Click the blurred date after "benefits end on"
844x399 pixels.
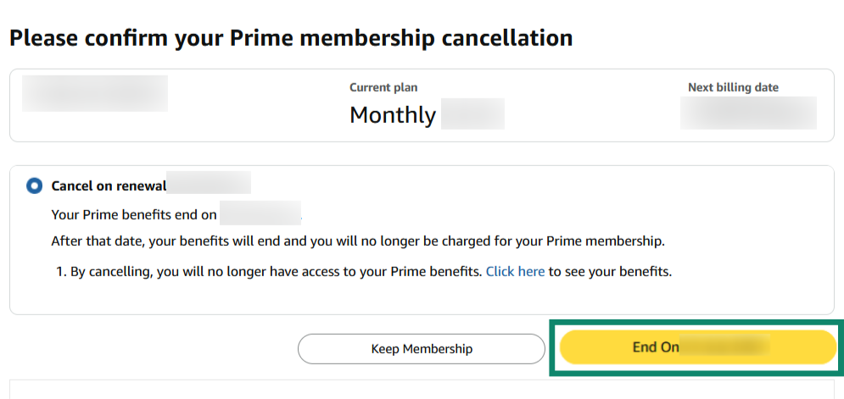tap(260, 213)
